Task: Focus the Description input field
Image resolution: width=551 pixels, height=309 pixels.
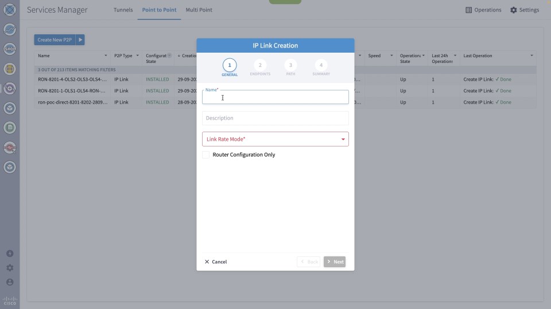Action: (x=275, y=118)
